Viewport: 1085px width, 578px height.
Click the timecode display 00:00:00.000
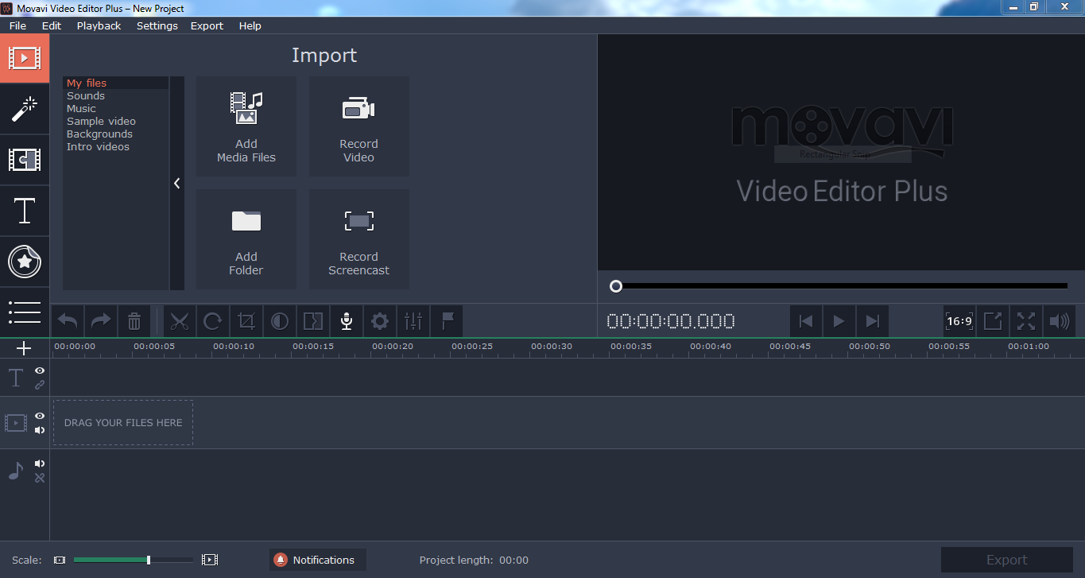pos(671,321)
